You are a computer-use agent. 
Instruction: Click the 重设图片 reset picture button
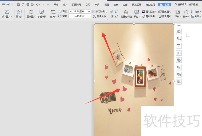pyautogui.click(x=165, y=16)
